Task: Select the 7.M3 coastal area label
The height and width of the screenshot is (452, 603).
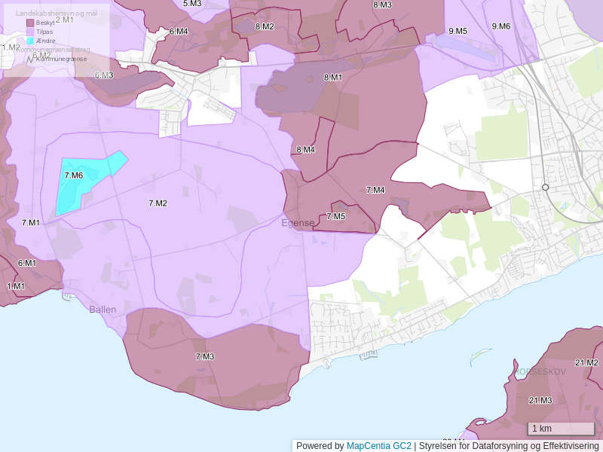Action: [205, 356]
